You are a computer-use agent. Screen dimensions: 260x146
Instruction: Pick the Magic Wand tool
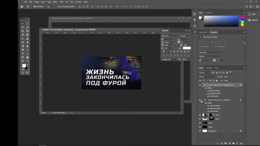[x=27, y=27]
